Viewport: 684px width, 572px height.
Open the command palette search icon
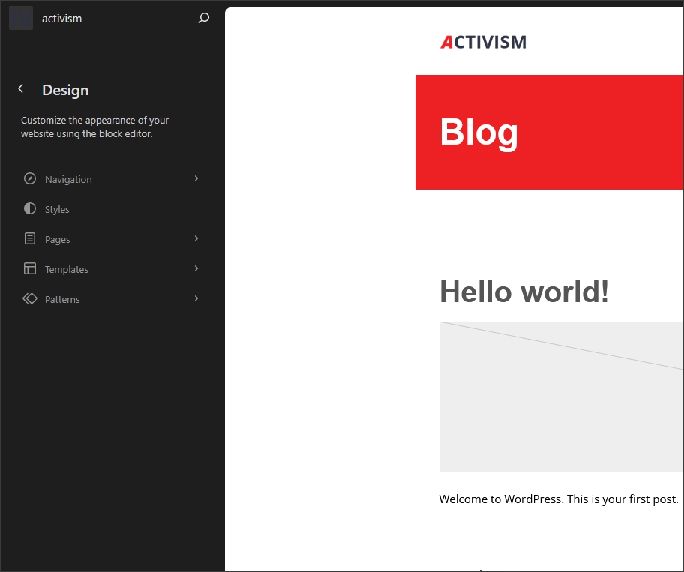coord(203,19)
